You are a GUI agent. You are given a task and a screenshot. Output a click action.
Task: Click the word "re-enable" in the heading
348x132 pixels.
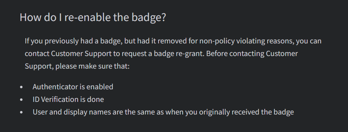88,17
